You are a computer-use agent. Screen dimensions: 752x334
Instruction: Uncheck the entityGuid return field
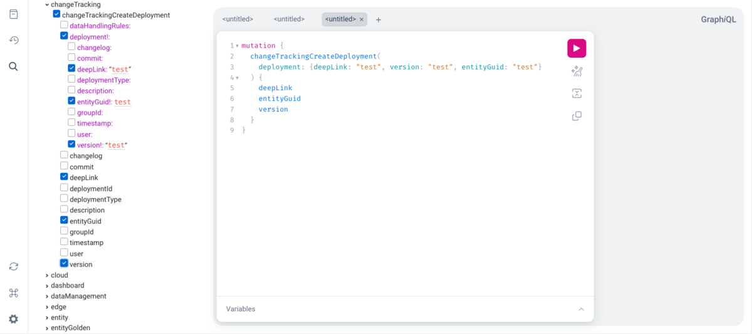[64, 220]
